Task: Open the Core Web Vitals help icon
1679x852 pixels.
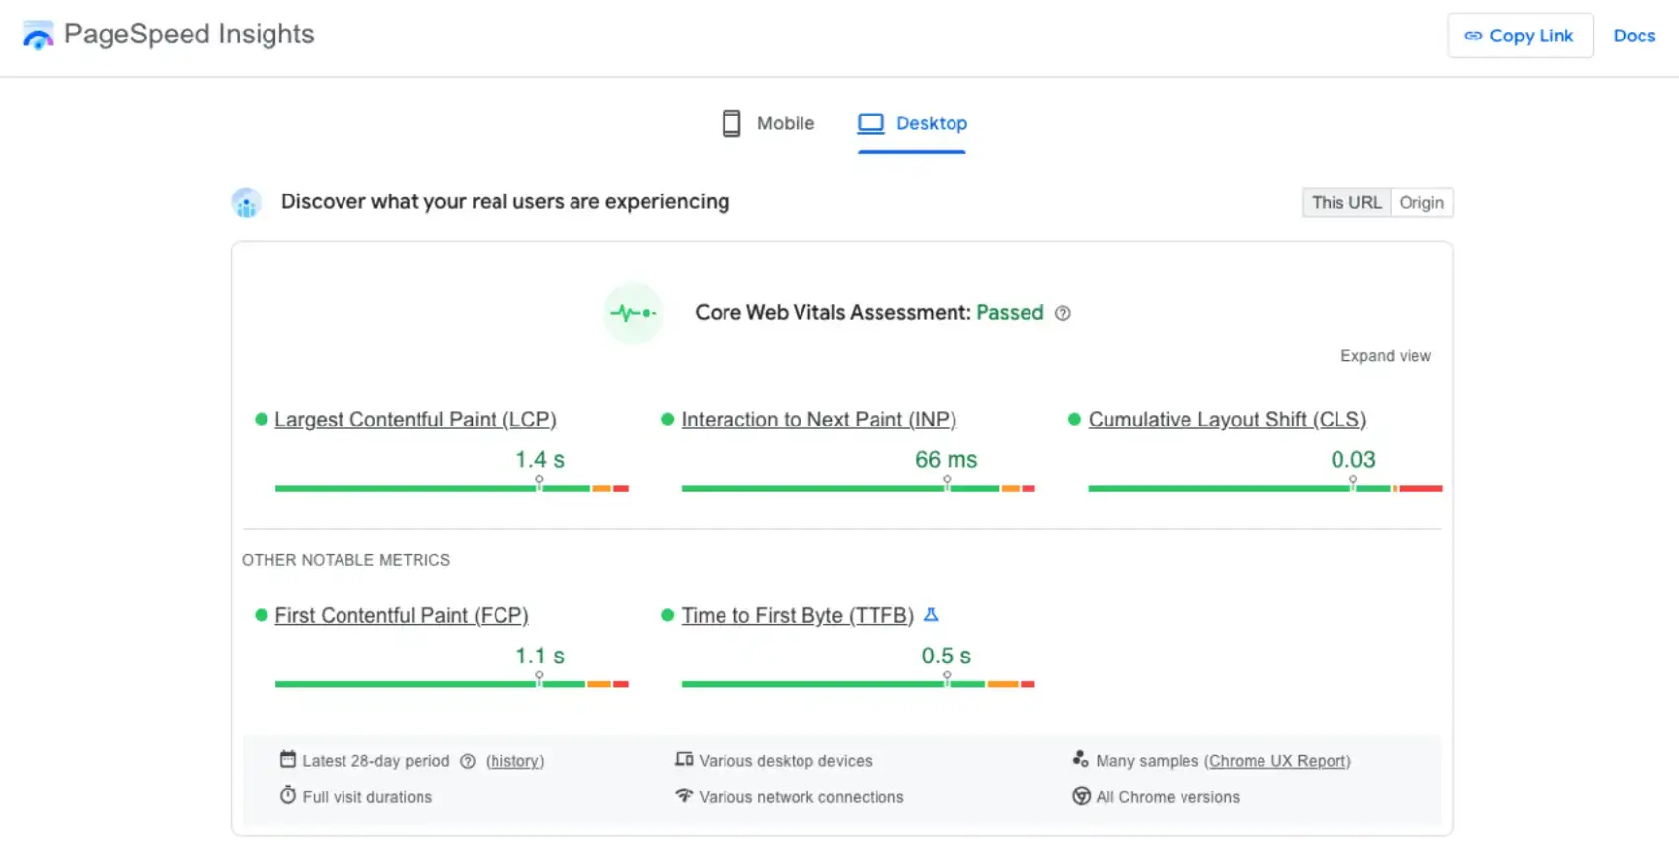Action: pyautogui.click(x=1062, y=313)
